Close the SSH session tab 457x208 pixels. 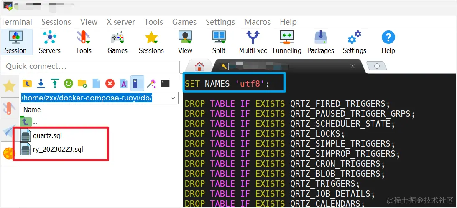click(352, 66)
